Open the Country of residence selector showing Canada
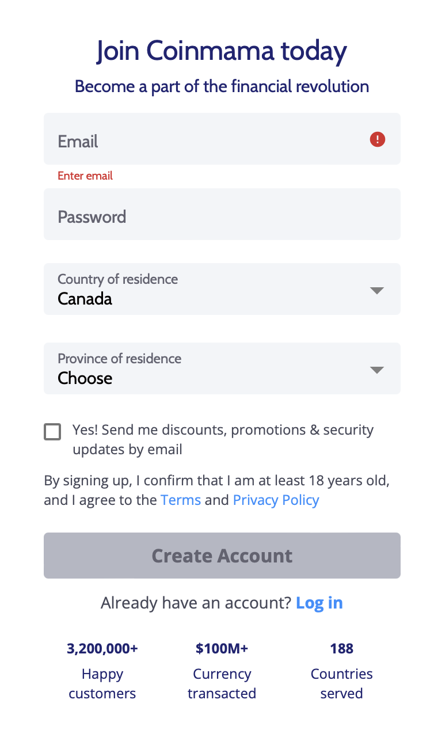 [222, 289]
